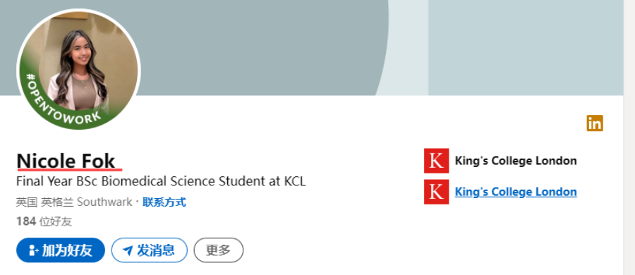Click the Final Year BSc Biomedical Science headline

point(161,181)
